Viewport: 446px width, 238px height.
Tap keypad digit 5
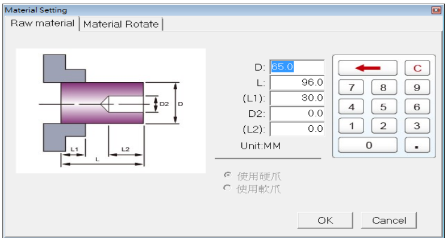(384, 107)
